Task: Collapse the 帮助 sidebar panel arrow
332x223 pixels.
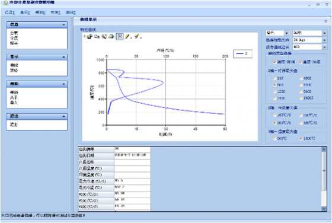Action: [x=63, y=84]
